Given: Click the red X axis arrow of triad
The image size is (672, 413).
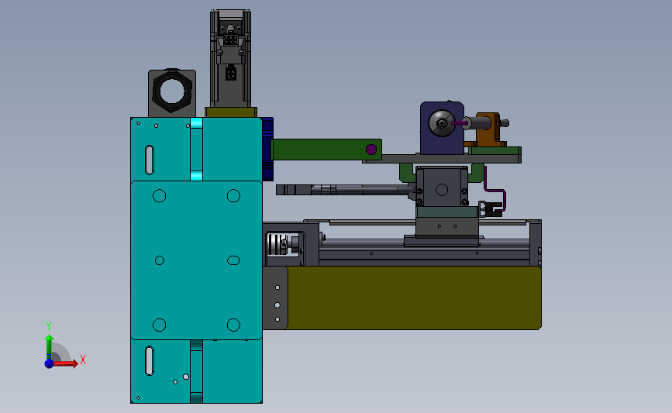Looking at the screenshot, I should [x=64, y=363].
